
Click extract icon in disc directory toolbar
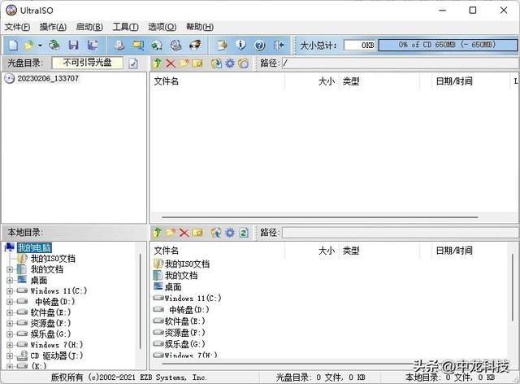216,63
